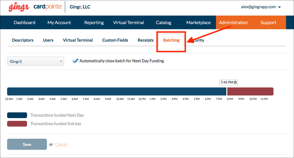Screen dimensions: 294x158
Task: Go to My Account
Action: [59, 23]
